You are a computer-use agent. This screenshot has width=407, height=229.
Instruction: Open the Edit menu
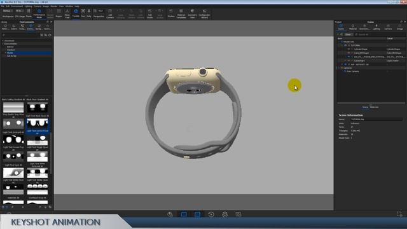coord(8,6)
